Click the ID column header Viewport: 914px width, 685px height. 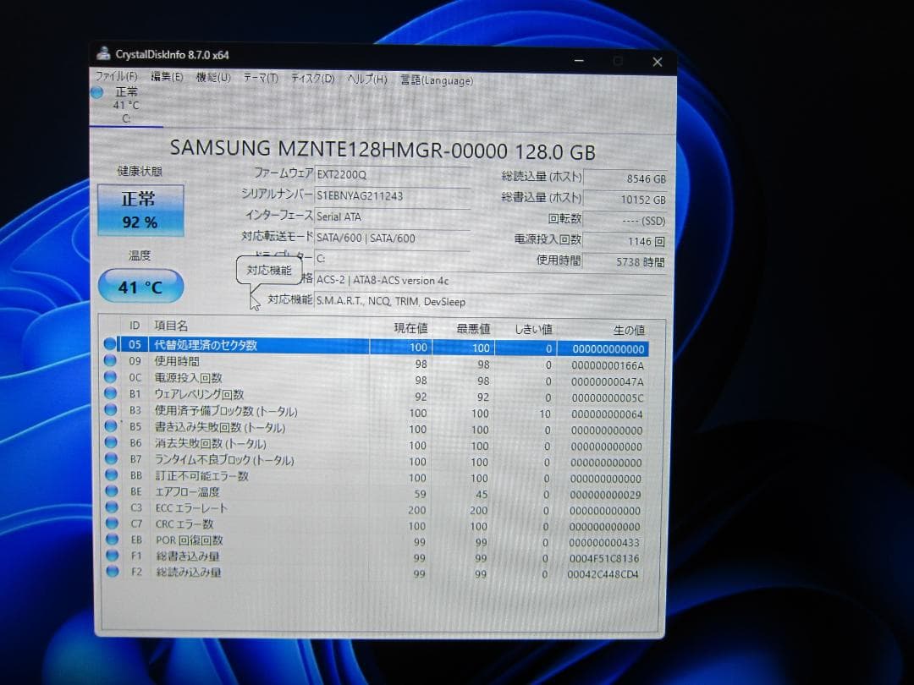click(x=135, y=325)
